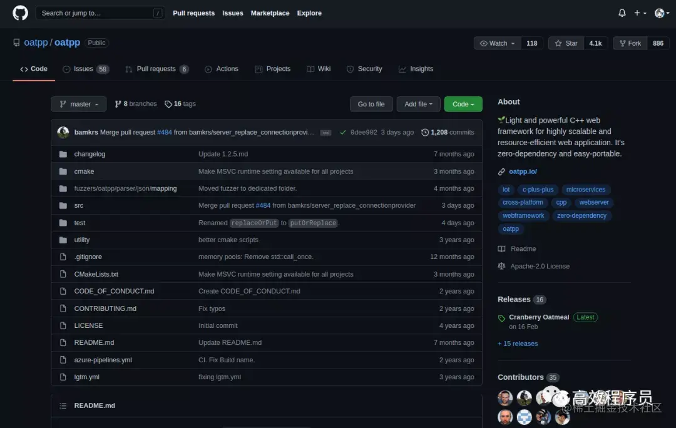Open the notifications bell
This screenshot has width=676, height=428.
(x=622, y=13)
